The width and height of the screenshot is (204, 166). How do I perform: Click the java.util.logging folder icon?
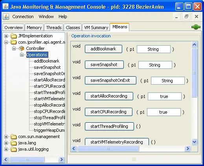click(x=14, y=149)
